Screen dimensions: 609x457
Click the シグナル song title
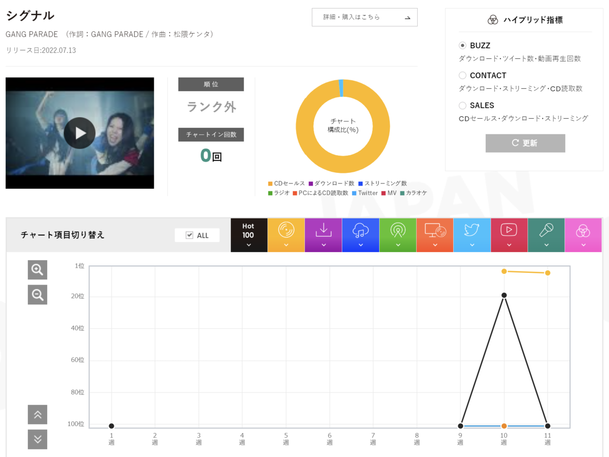(x=30, y=16)
